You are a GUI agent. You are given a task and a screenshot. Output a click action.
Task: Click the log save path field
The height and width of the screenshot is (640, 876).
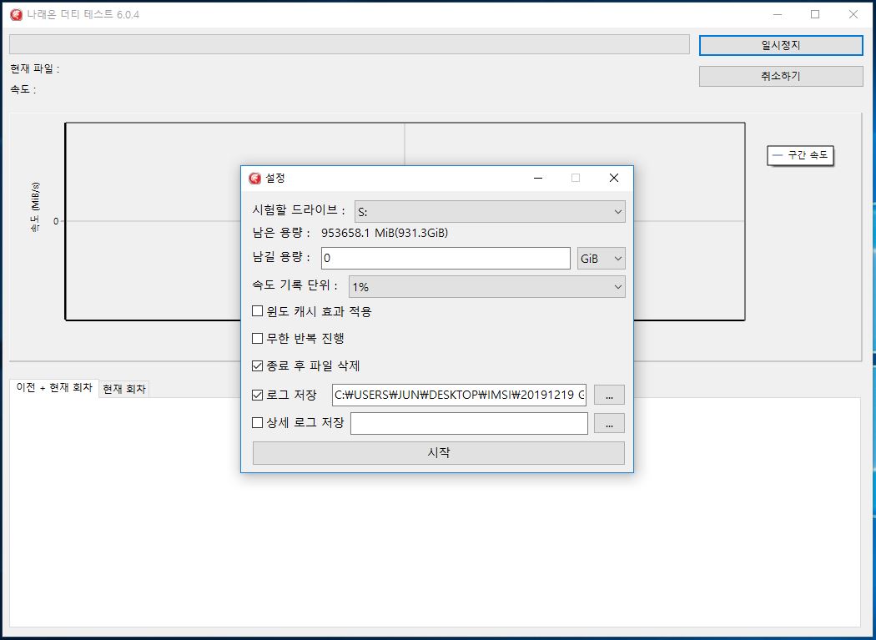click(x=459, y=396)
